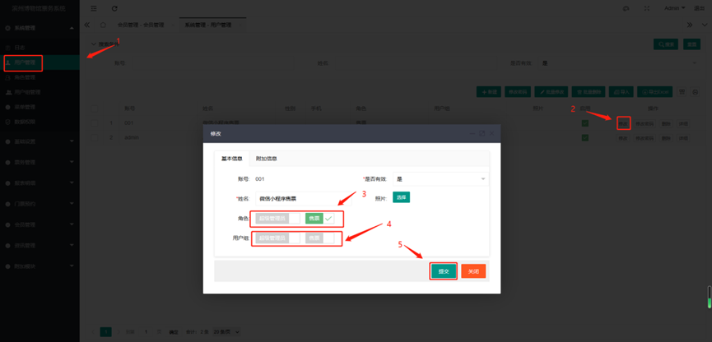Click the refresh icon in top toolbar
The width and height of the screenshot is (712, 342).
point(114,8)
